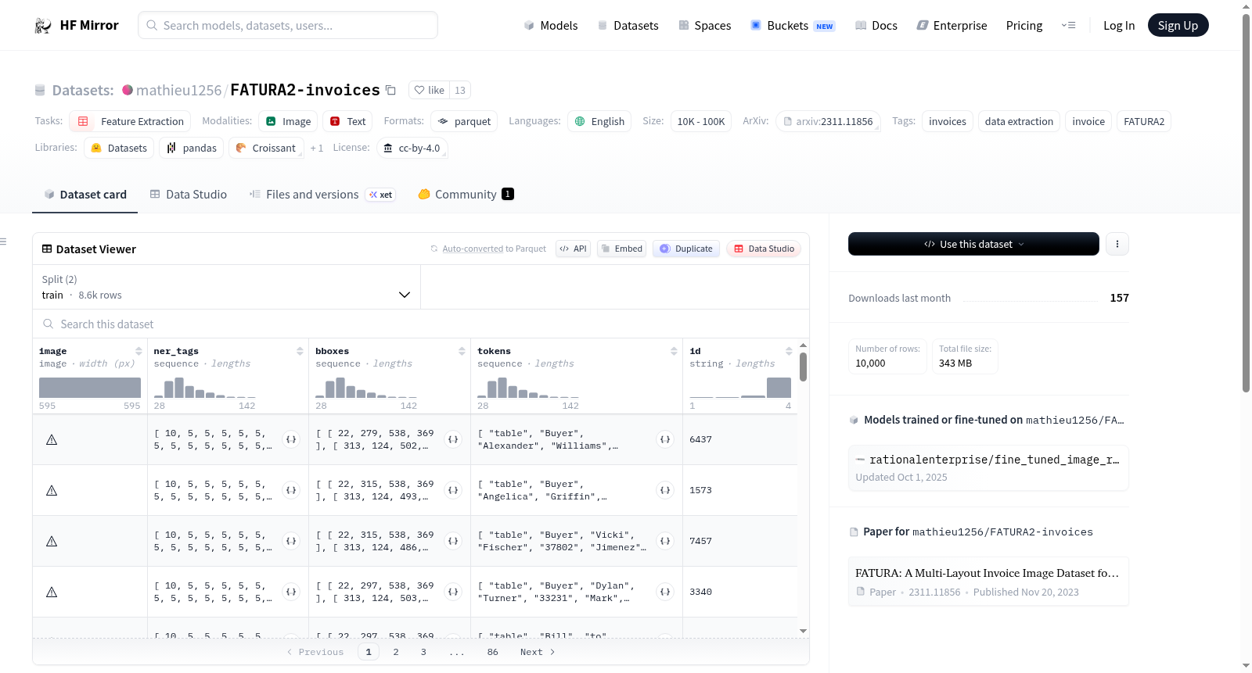Open the Pricing page link
This screenshot has width=1252, height=673.
[1024, 26]
